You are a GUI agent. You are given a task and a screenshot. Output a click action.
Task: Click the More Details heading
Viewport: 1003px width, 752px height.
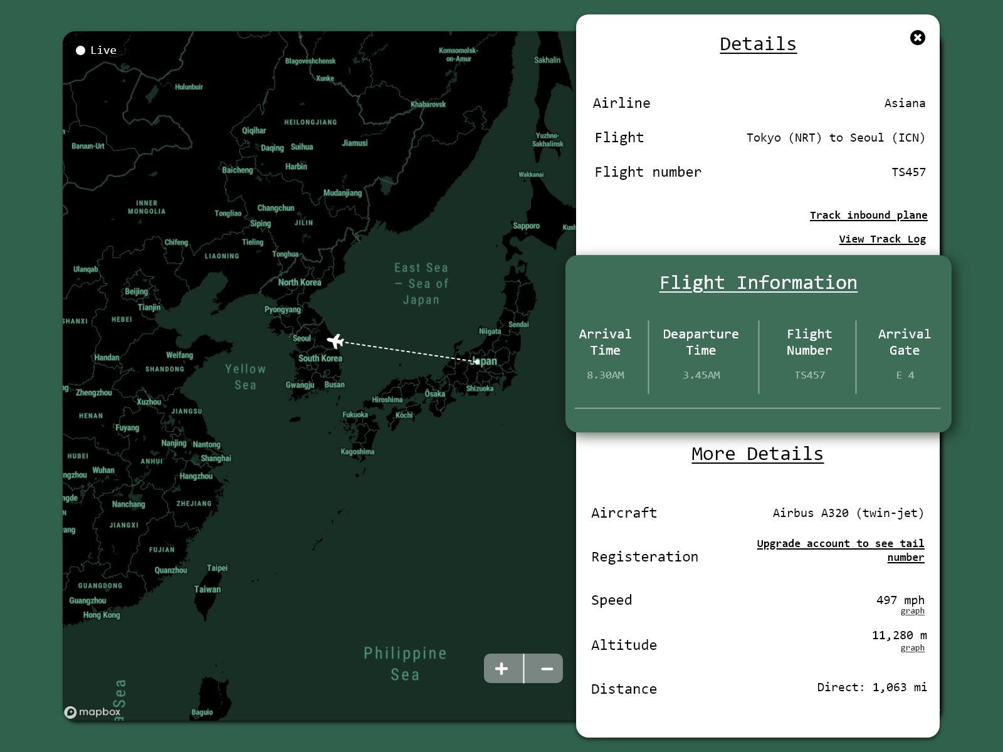[757, 454]
